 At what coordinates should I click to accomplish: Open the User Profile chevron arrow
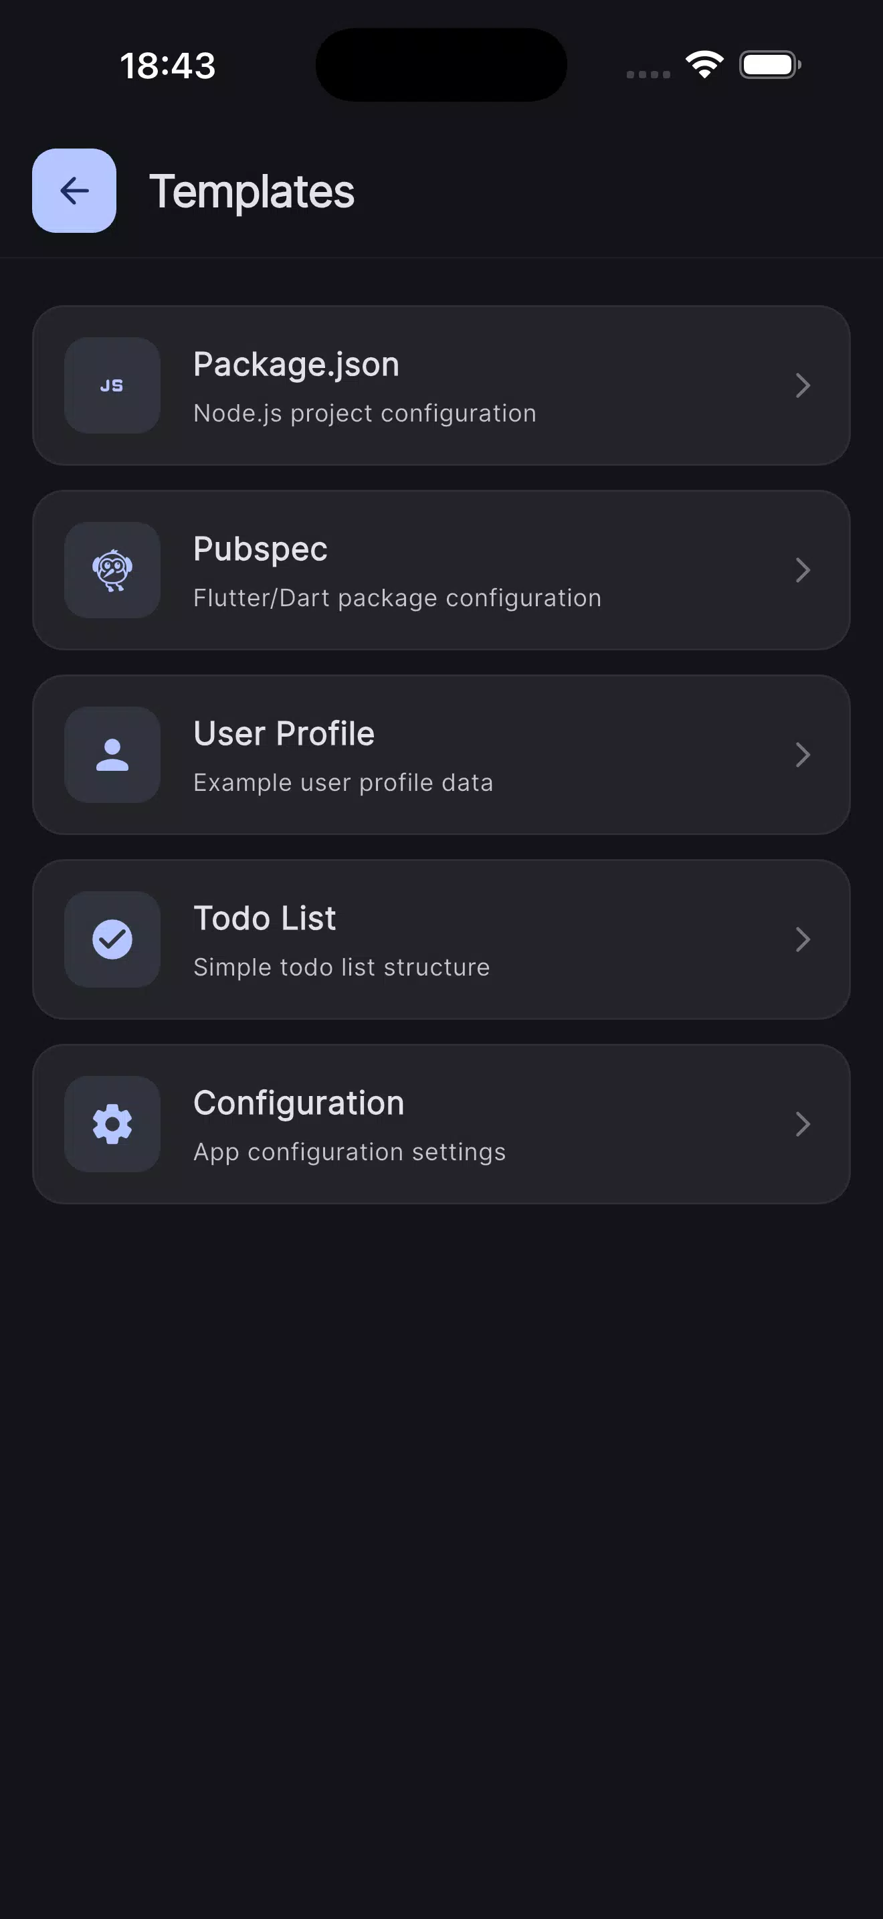click(x=803, y=755)
